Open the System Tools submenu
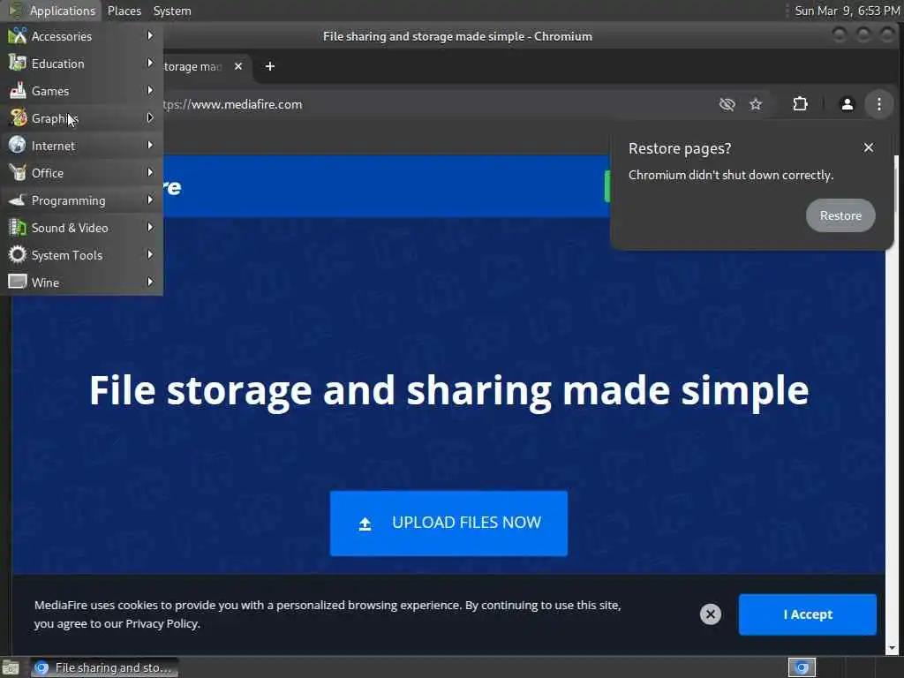Viewport: 904px width, 678px height. [x=81, y=255]
